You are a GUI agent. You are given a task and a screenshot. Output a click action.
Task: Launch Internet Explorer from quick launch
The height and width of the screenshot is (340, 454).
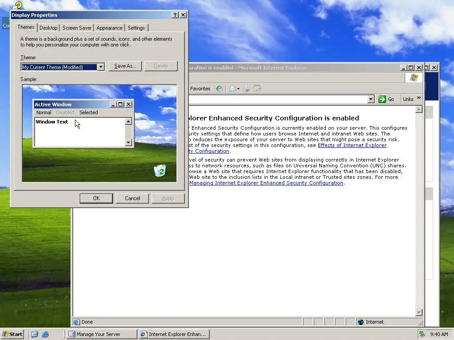coord(45,334)
